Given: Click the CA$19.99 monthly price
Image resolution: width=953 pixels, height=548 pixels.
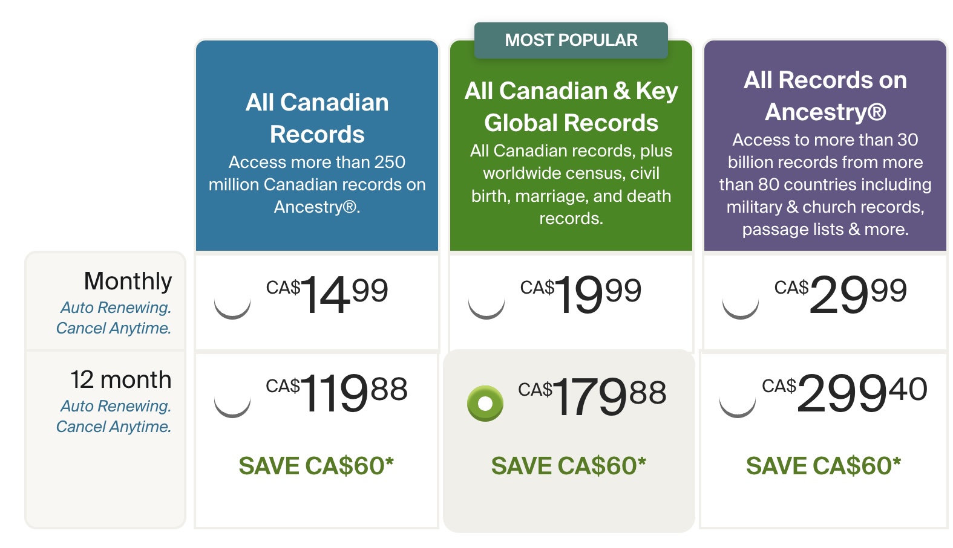Looking at the screenshot, I should tap(581, 294).
